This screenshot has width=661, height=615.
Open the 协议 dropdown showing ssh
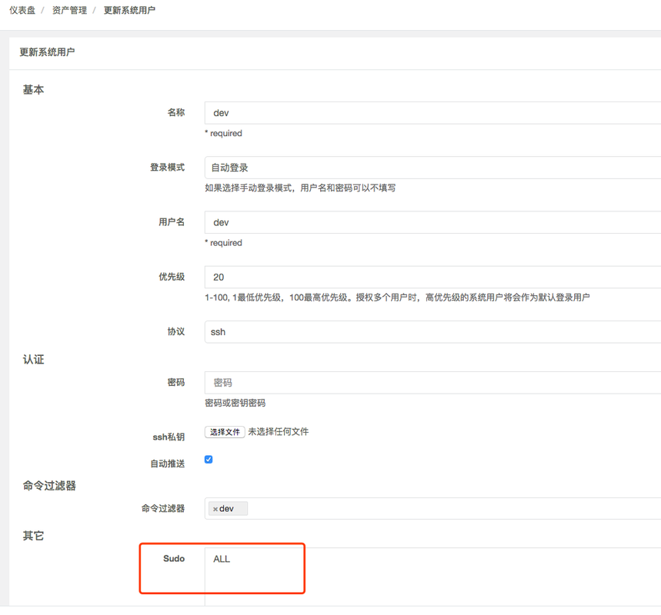(x=432, y=332)
